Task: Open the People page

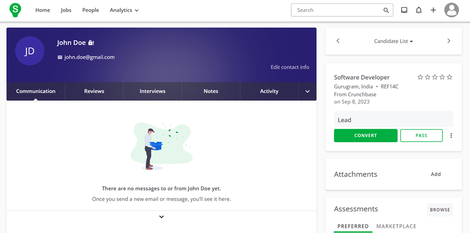Action: (91, 10)
